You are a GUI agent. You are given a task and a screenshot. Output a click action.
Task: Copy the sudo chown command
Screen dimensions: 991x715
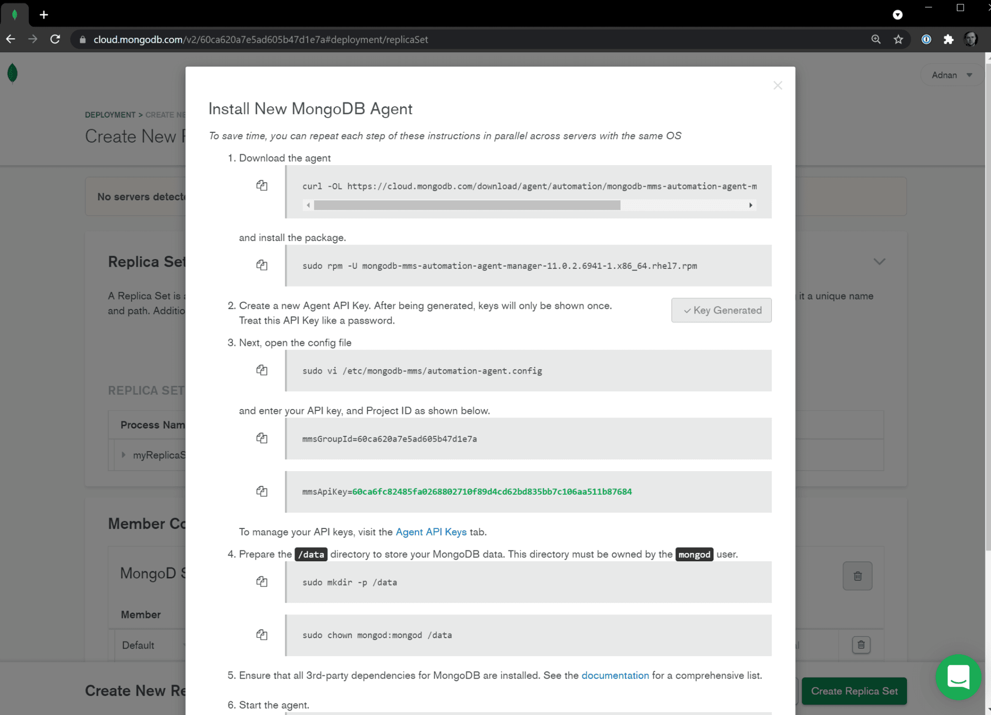(x=262, y=634)
